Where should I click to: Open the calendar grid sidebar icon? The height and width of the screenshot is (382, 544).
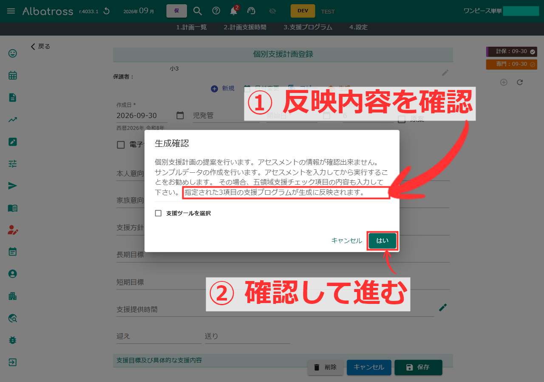[x=13, y=76]
